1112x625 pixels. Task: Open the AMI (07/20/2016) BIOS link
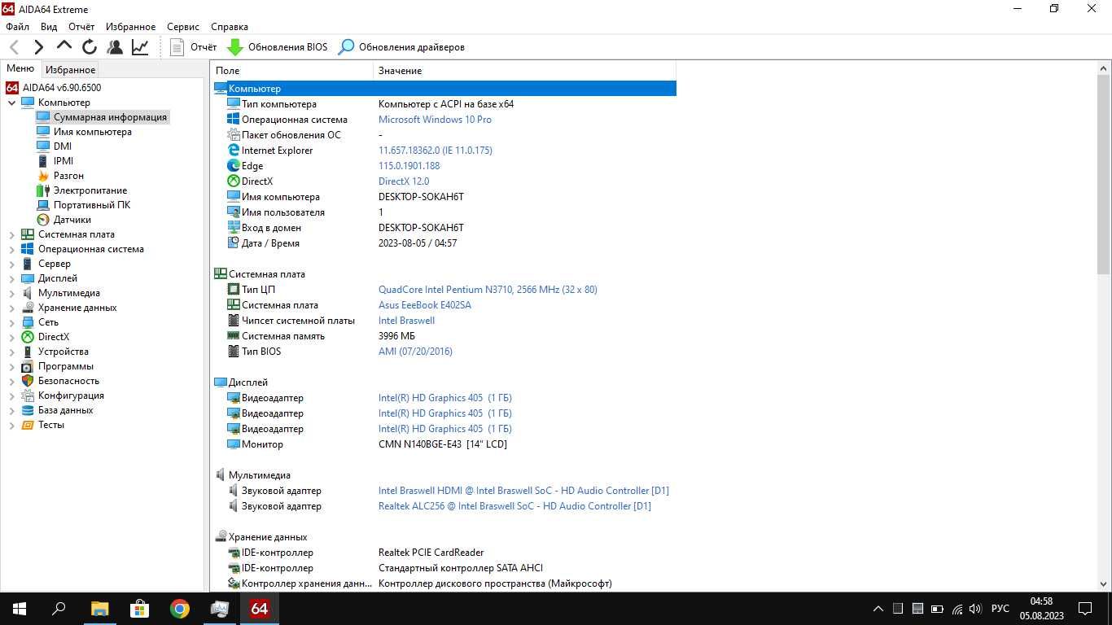(415, 352)
